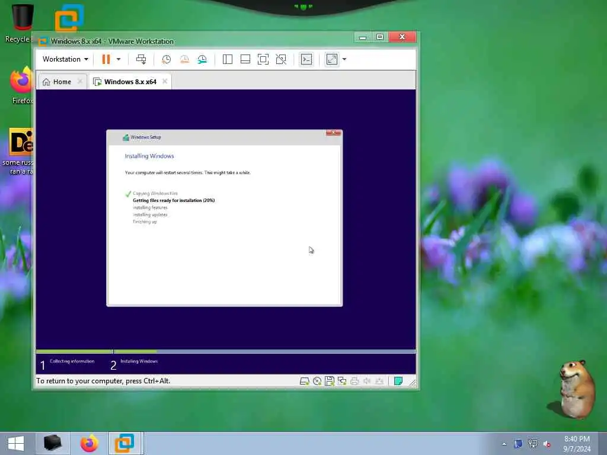Image resolution: width=607 pixels, height=455 pixels.
Task: Open the yellow 'De' desktop icon
Action: [21, 142]
